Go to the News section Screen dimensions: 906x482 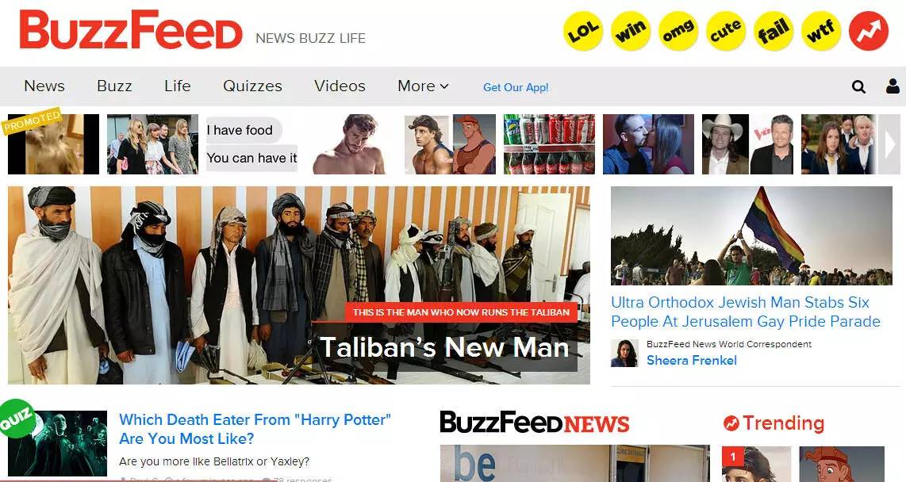pos(44,86)
